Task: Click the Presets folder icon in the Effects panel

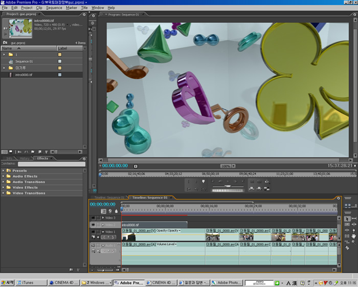Action: click(9, 170)
